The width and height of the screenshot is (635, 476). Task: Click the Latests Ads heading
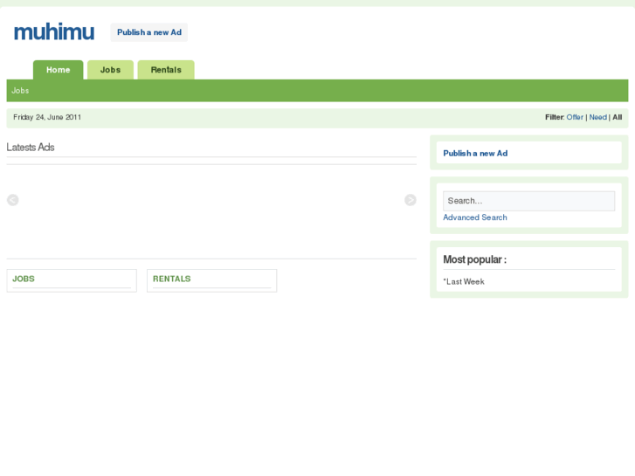coord(31,147)
